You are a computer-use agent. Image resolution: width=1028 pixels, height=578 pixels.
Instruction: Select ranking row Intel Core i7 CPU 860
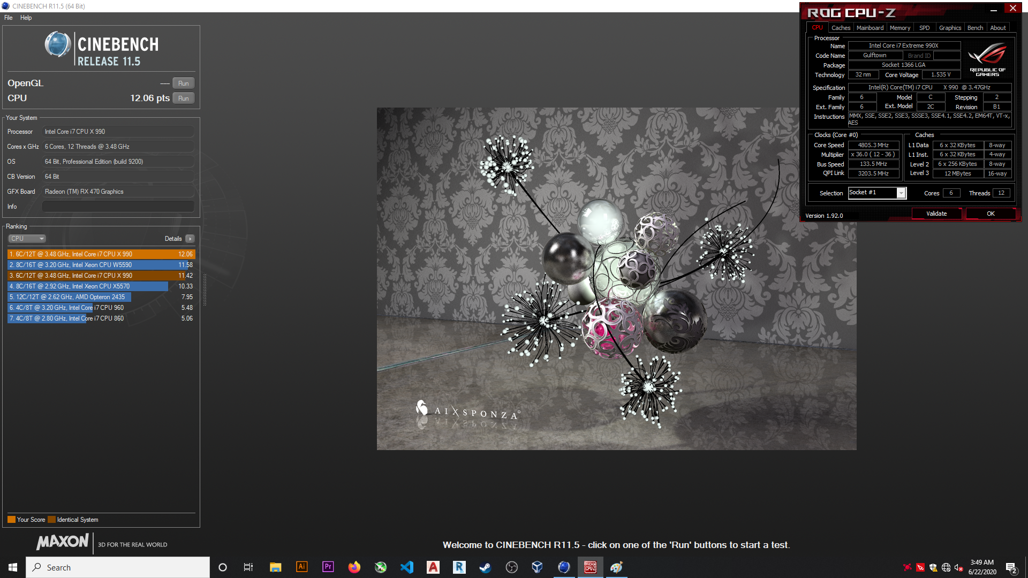101,318
